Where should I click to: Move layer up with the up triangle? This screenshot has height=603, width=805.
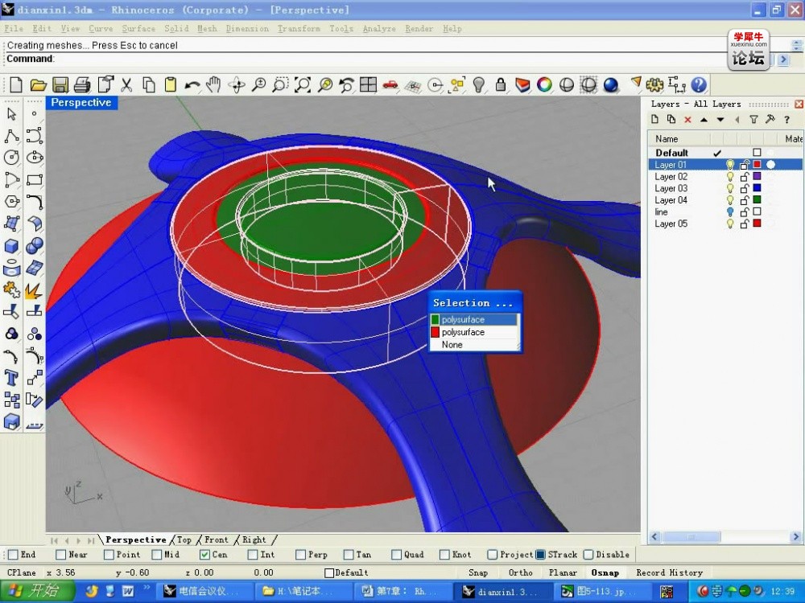click(704, 120)
